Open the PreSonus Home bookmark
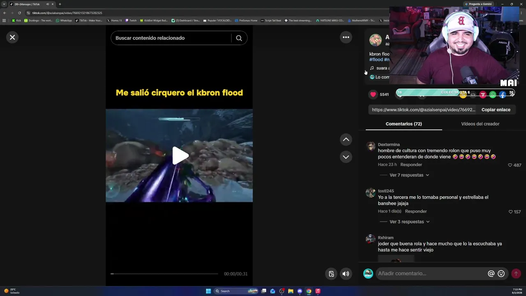 tap(246, 21)
